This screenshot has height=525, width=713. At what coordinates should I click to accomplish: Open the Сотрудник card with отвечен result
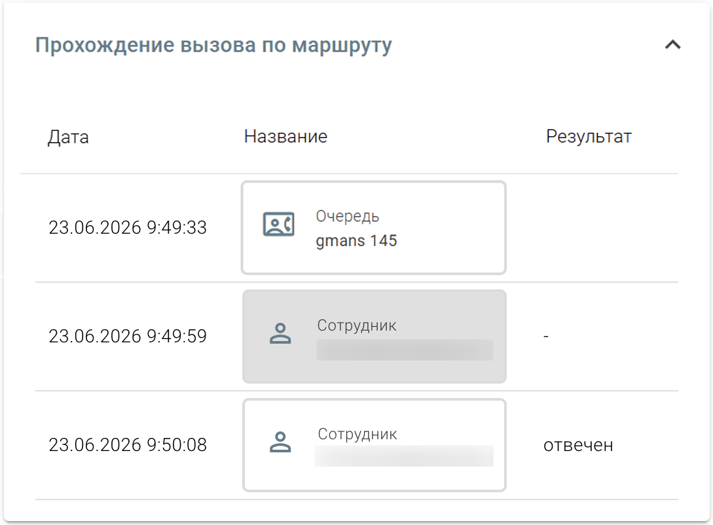tap(375, 445)
